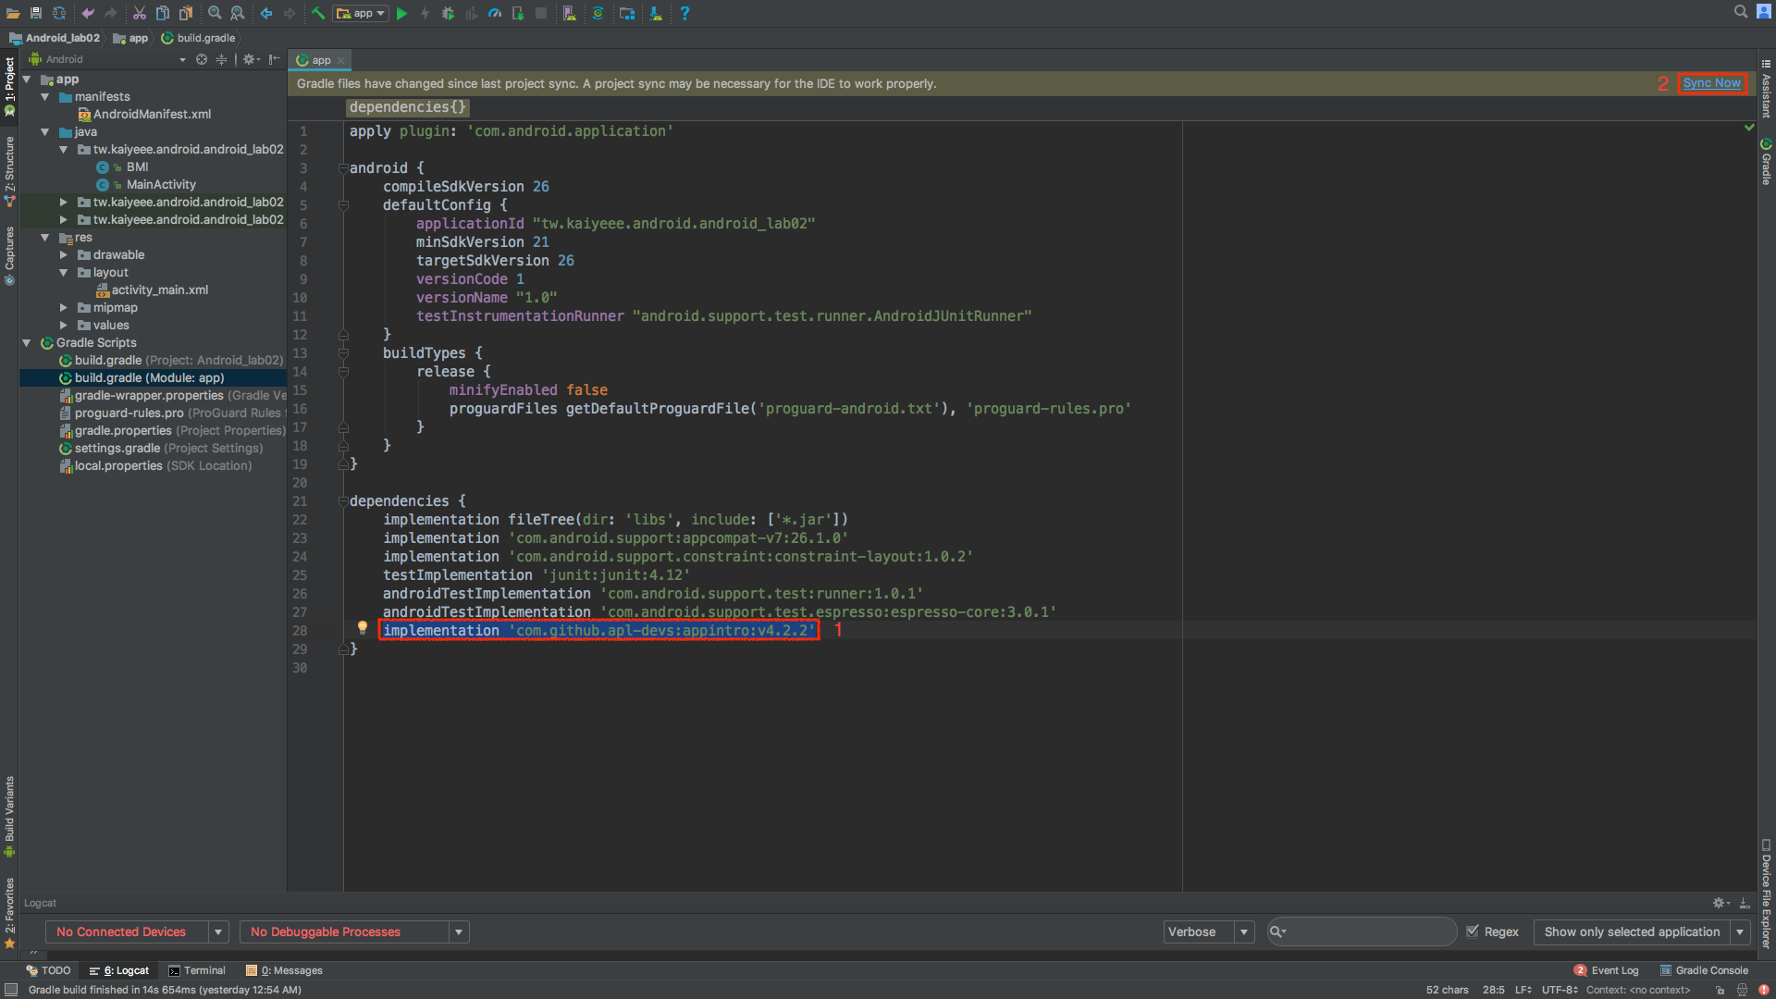
Task: Open Project Structure icon
Action: pyautogui.click(x=627, y=13)
